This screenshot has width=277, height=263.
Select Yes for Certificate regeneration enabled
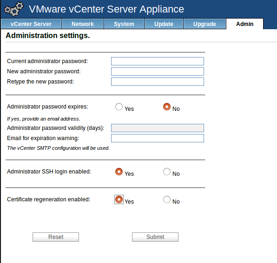pyautogui.click(x=119, y=199)
